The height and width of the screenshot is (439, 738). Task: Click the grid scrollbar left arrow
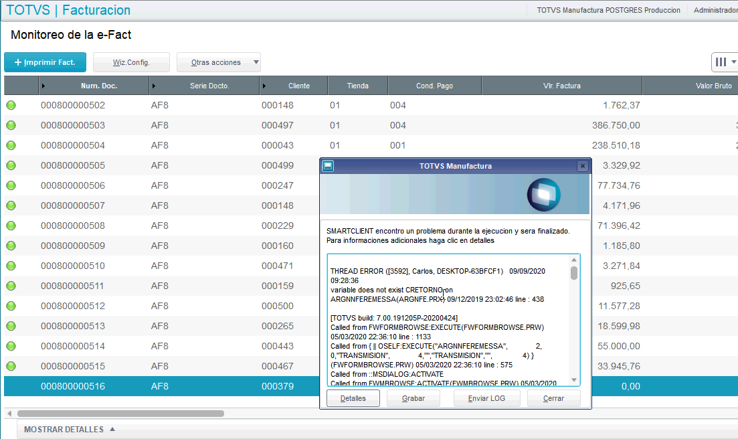(x=9, y=414)
